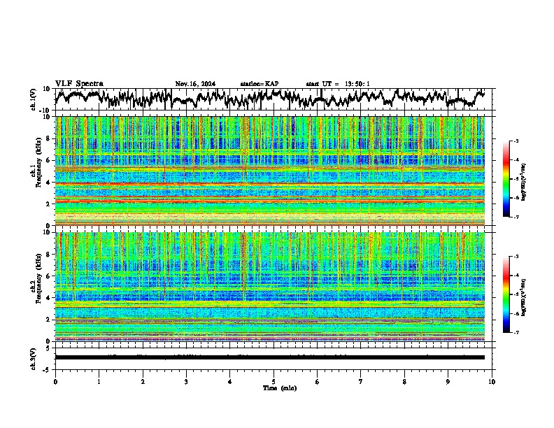Image resolution: width=554 pixels, height=428 pixels.
Task: Click the "-5" tick on ch.3(V) axis
Action: 48,370
